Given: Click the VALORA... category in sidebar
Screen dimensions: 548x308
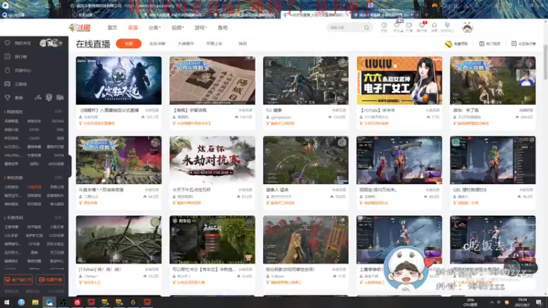Looking at the screenshot, I should click(x=12, y=155).
